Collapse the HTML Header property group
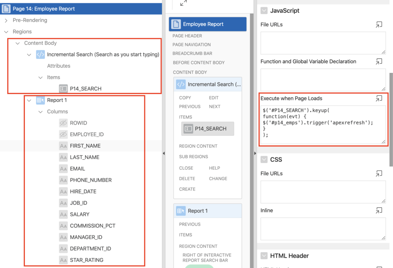This screenshot has width=393, height=268. click(264, 256)
